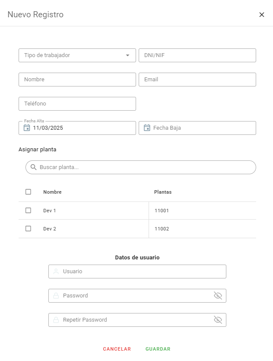This screenshot has height=361, width=273.
Task: Click the lock icon in Password field
Action: pyautogui.click(x=56, y=296)
